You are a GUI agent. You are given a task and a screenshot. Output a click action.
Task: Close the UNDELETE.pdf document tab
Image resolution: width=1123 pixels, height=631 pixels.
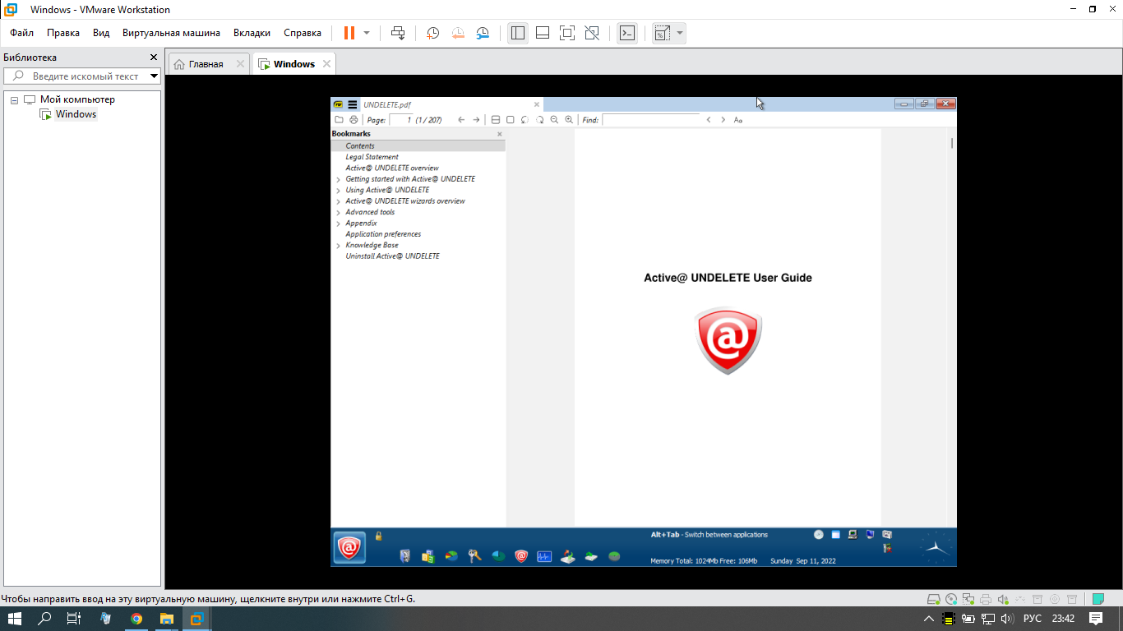(537, 104)
